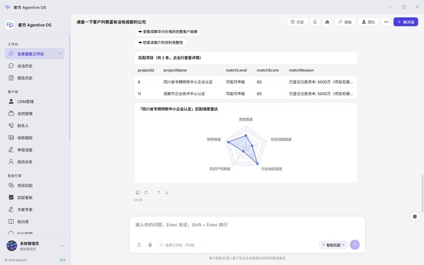The height and width of the screenshot is (265, 424).
Task: Open 政府关系 section
Action: point(25,162)
